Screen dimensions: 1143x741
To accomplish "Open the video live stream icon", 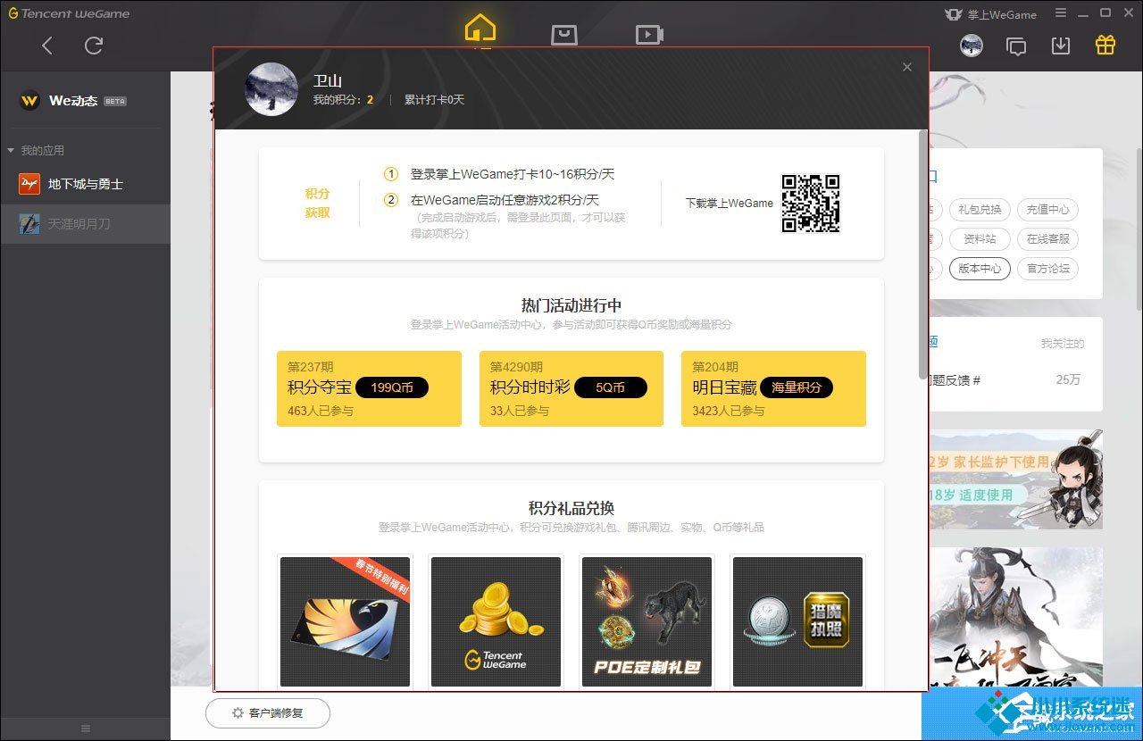I will [x=649, y=35].
